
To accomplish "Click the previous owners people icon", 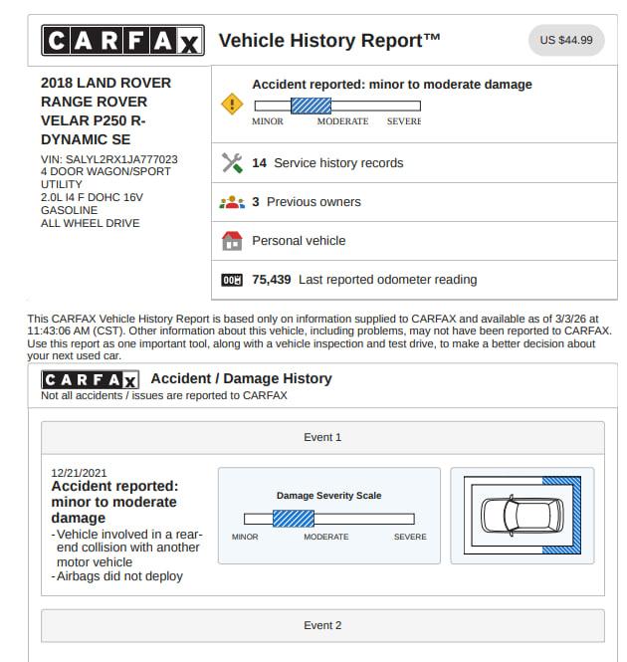I will 231,202.
